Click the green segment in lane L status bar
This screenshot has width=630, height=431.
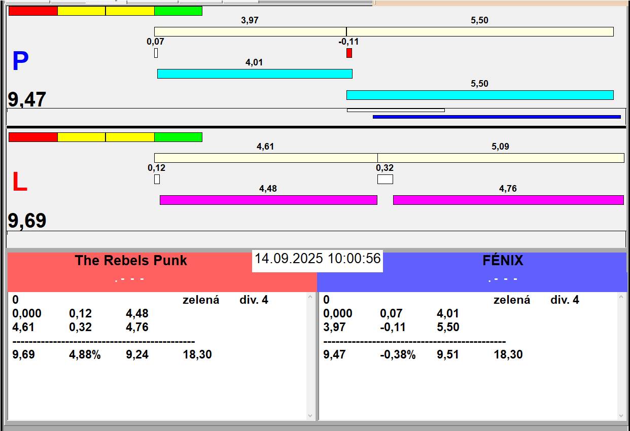tap(178, 137)
